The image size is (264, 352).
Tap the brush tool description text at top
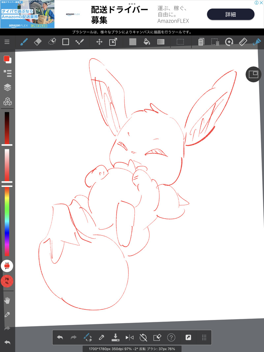click(x=132, y=32)
